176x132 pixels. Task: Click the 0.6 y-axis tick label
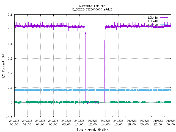pos(10,15)
